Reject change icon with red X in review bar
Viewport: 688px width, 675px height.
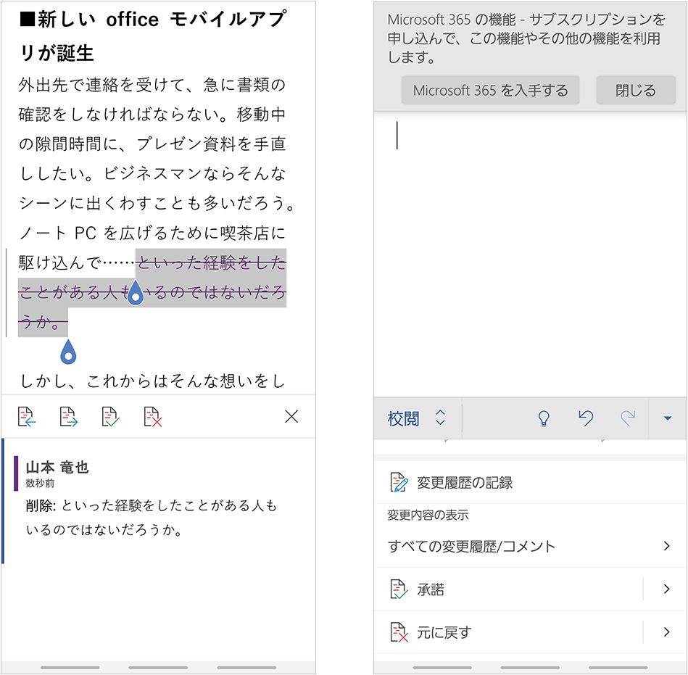[x=153, y=416]
